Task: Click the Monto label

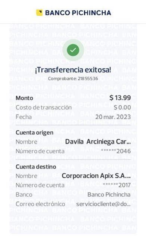Action: tap(24, 98)
